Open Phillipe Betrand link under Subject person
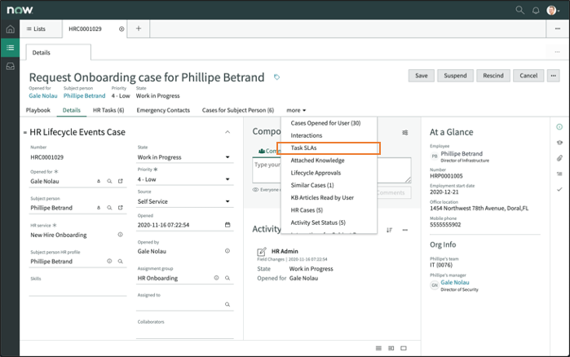The image size is (570, 357). point(84,96)
